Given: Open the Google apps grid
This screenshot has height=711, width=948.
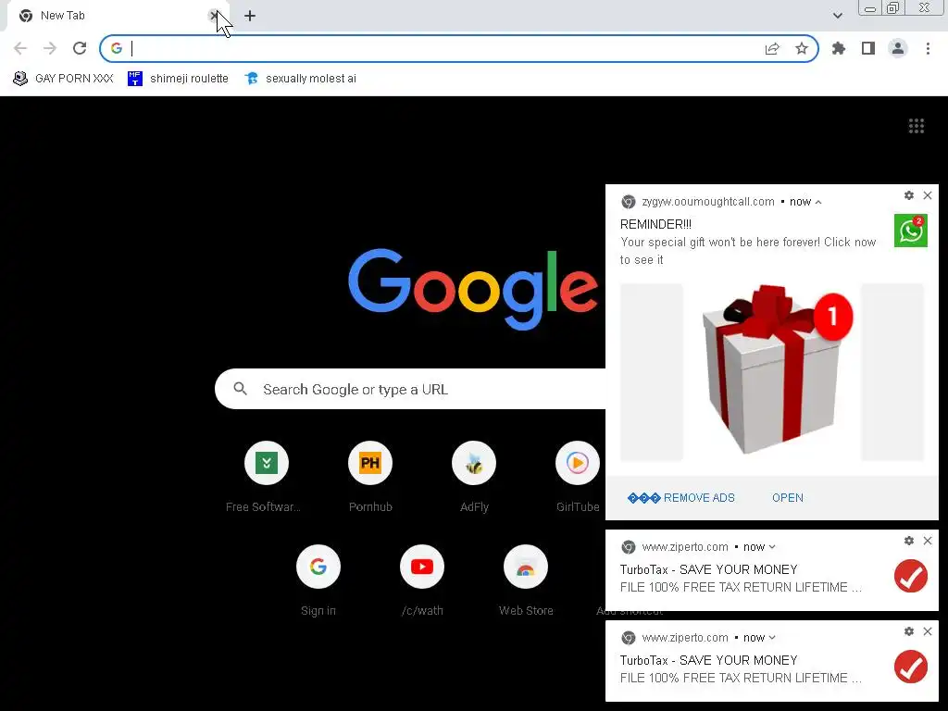Looking at the screenshot, I should coord(917,126).
